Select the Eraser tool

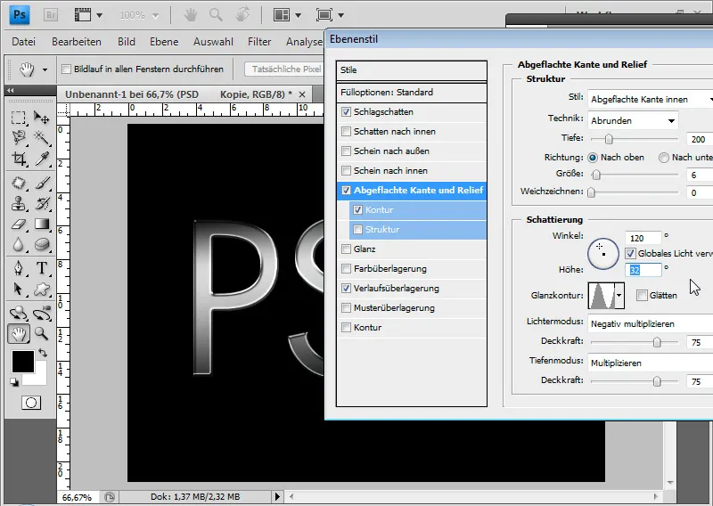[18, 224]
